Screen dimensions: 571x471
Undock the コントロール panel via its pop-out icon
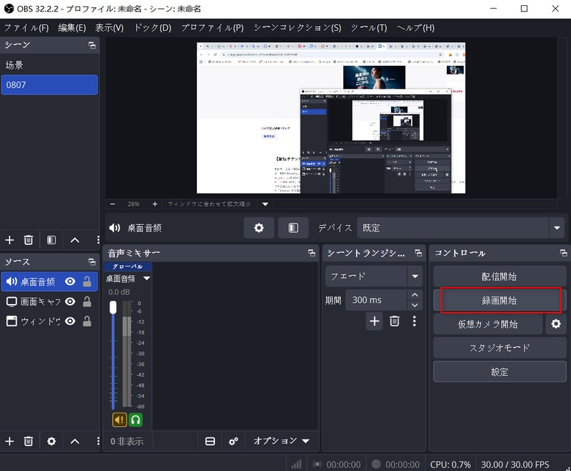pyautogui.click(x=564, y=253)
